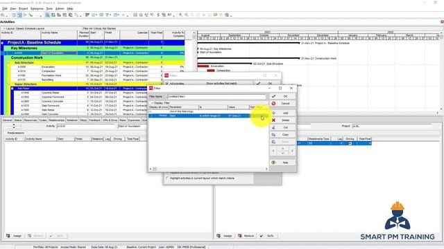Click the Zoom In toolbar icon
This screenshot has height=249, width=444.
pos(180,15)
